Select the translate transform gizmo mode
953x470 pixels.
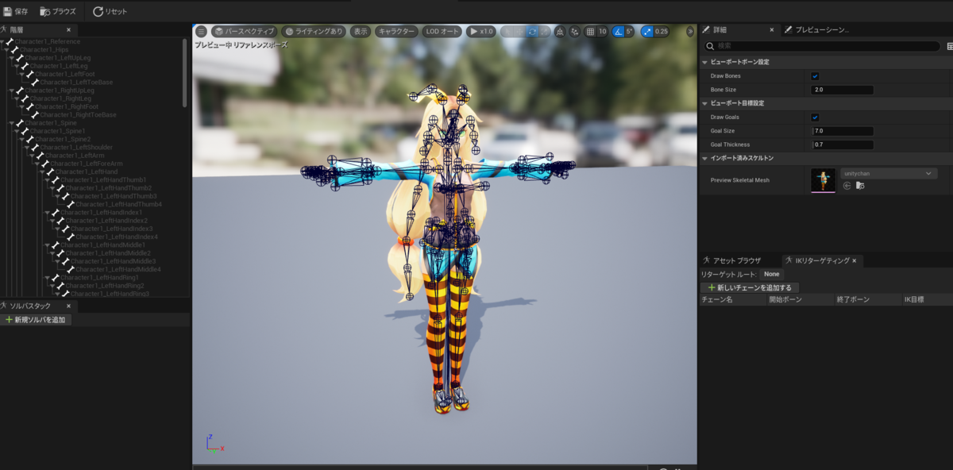coord(519,32)
